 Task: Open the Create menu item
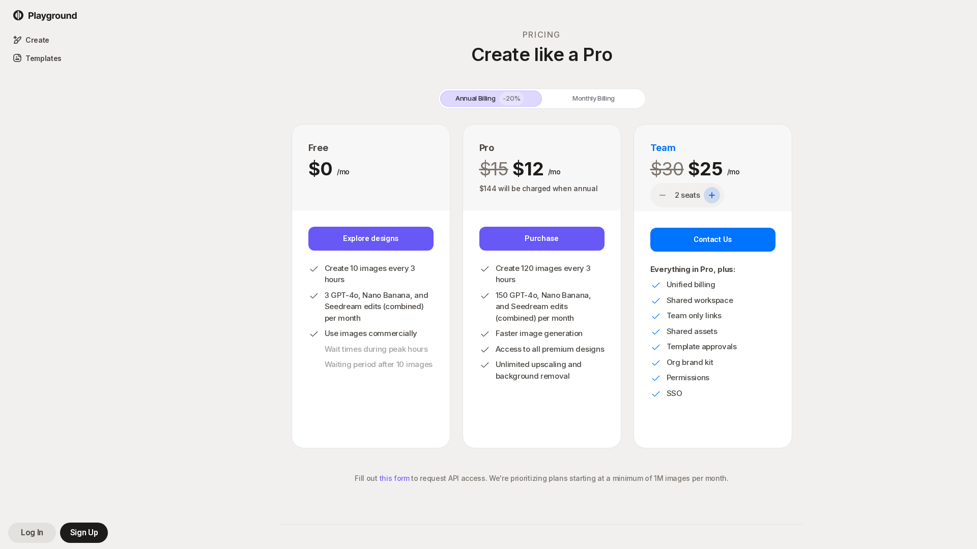click(x=37, y=40)
